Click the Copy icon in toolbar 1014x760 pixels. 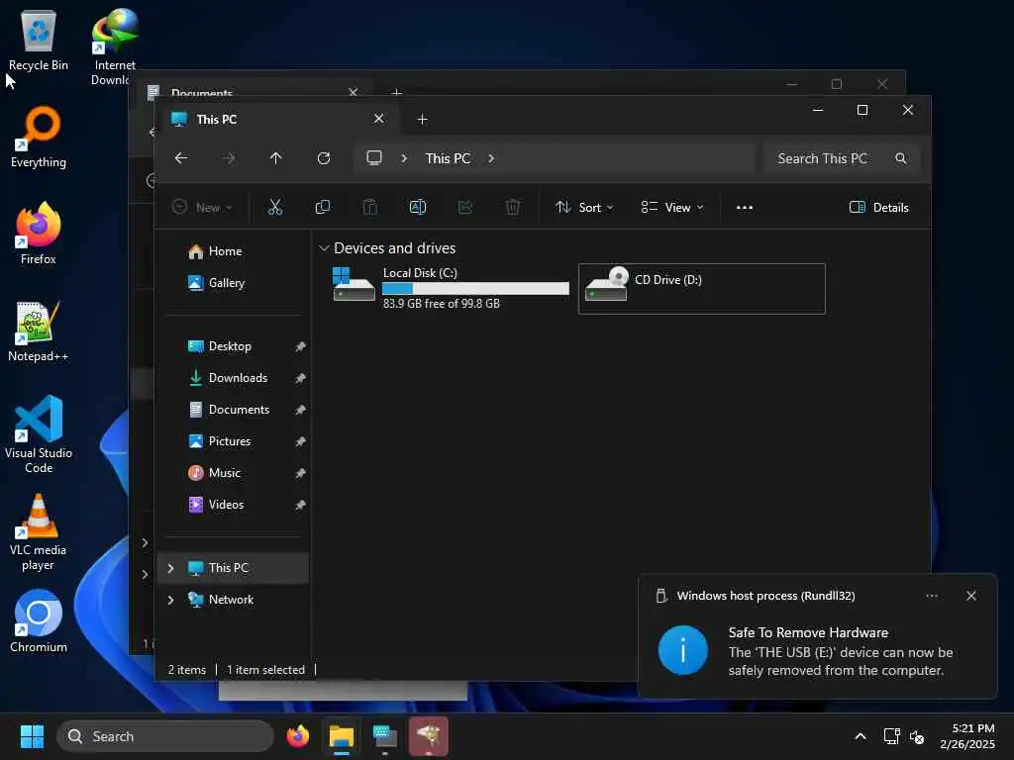click(322, 207)
